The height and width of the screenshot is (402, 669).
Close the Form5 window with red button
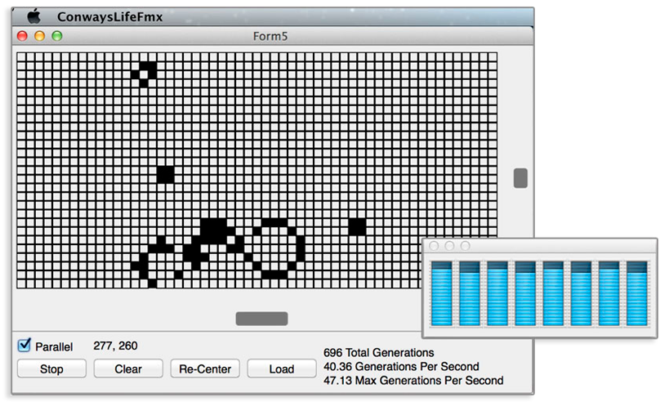(x=22, y=36)
